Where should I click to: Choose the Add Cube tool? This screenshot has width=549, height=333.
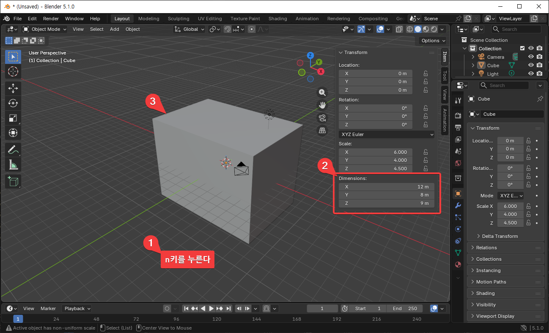click(13, 181)
